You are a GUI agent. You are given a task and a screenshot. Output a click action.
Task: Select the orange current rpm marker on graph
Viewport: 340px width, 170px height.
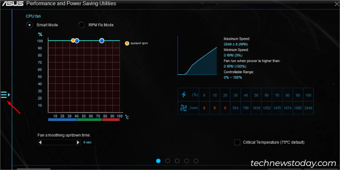[73, 40]
